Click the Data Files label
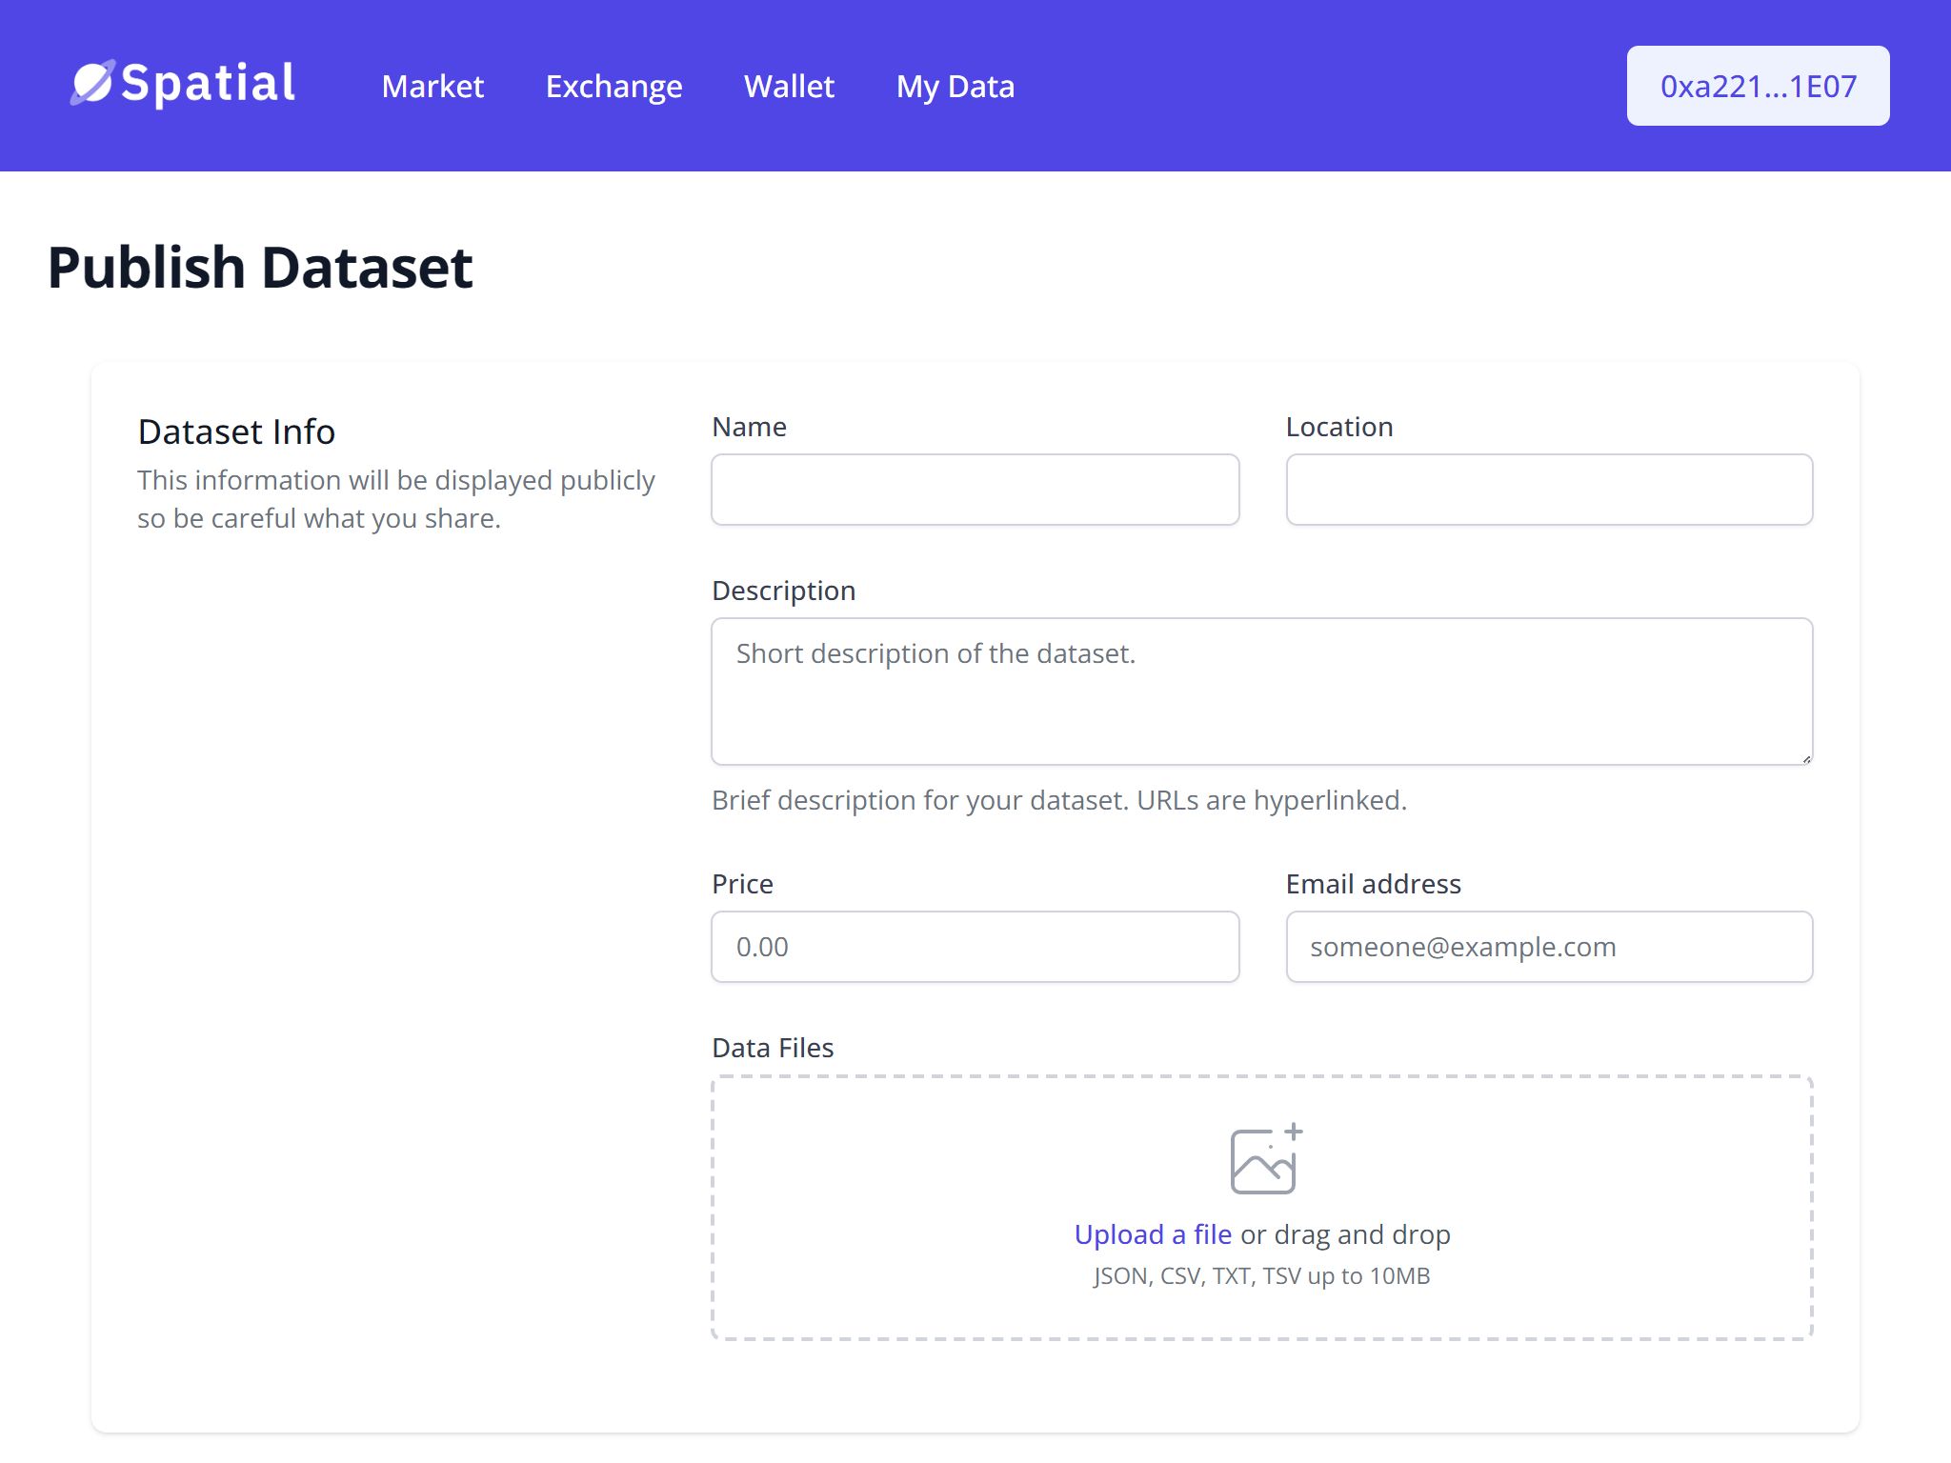 coord(773,1048)
